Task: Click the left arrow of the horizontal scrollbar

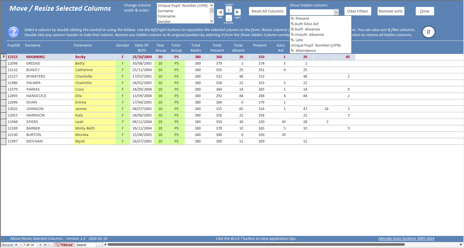Action: pyautogui.click(x=105, y=245)
